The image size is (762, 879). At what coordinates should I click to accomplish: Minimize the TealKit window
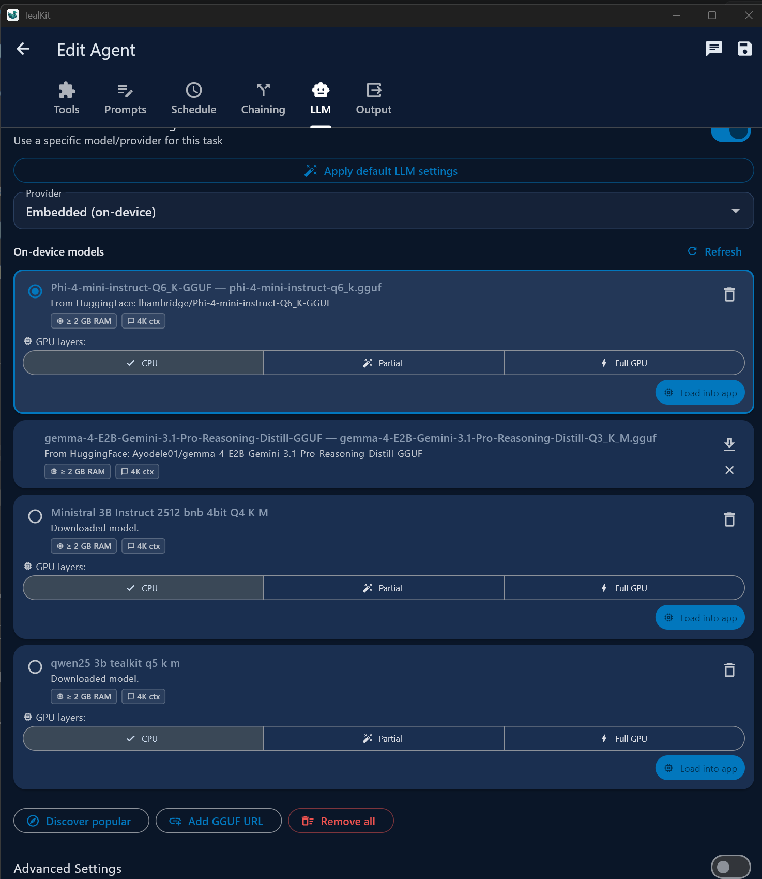[676, 15]
